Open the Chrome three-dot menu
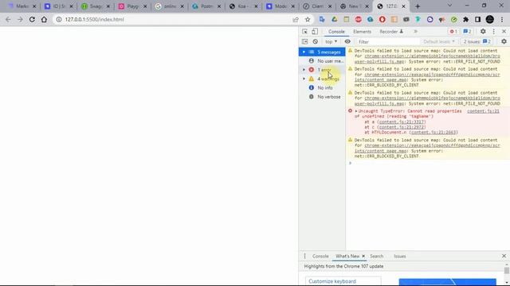Screen dimensions: 510x286 pyautogui.click(x=502, y=19)
